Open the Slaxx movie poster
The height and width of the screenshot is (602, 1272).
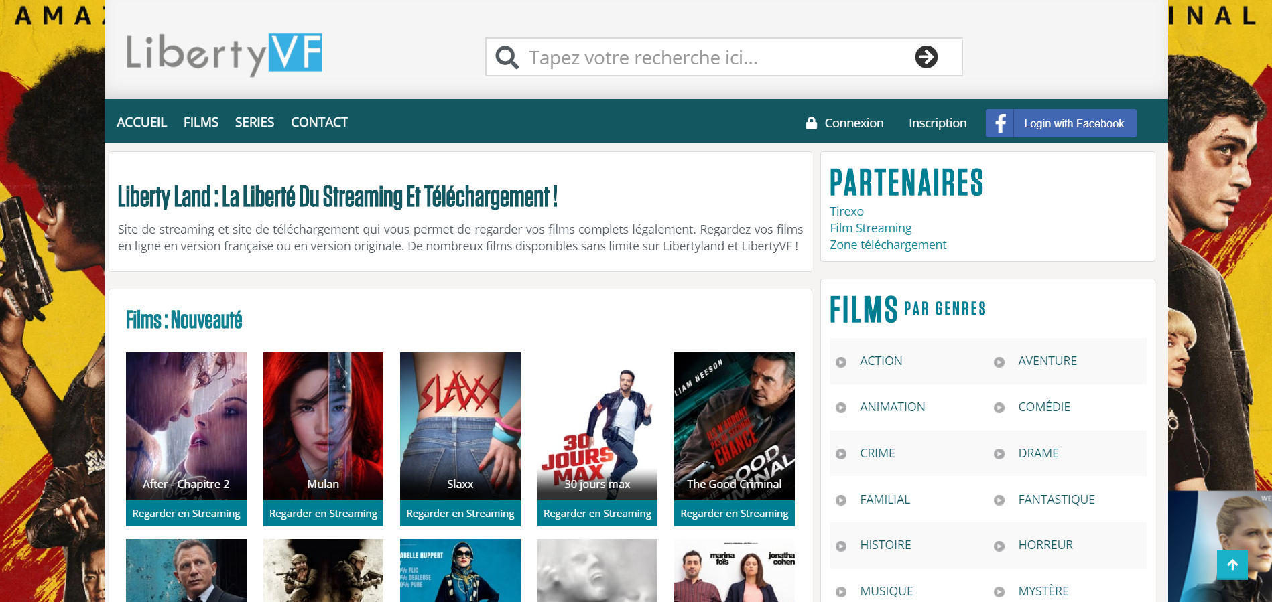[460, 426]
